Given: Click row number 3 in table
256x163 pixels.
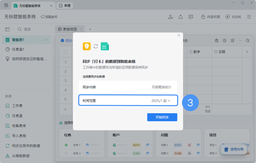Looking at the screenshot, I should 66,81.
